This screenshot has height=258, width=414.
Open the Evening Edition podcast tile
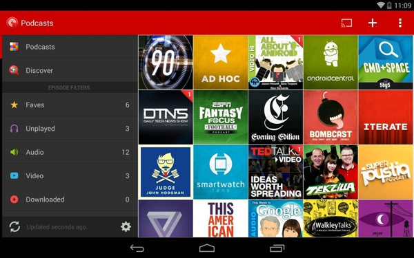[275, 117]
